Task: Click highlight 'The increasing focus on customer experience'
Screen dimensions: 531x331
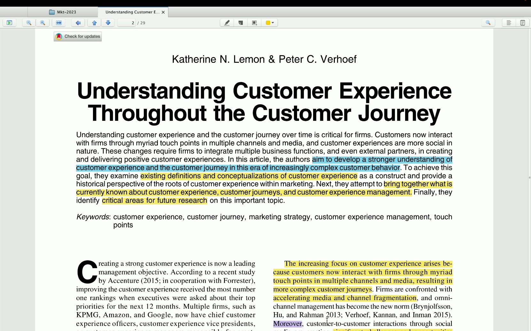Action: [363, 276]
